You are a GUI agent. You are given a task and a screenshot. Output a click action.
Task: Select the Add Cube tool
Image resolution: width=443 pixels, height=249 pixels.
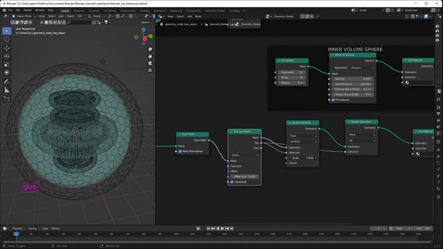(x=7, y=99)
